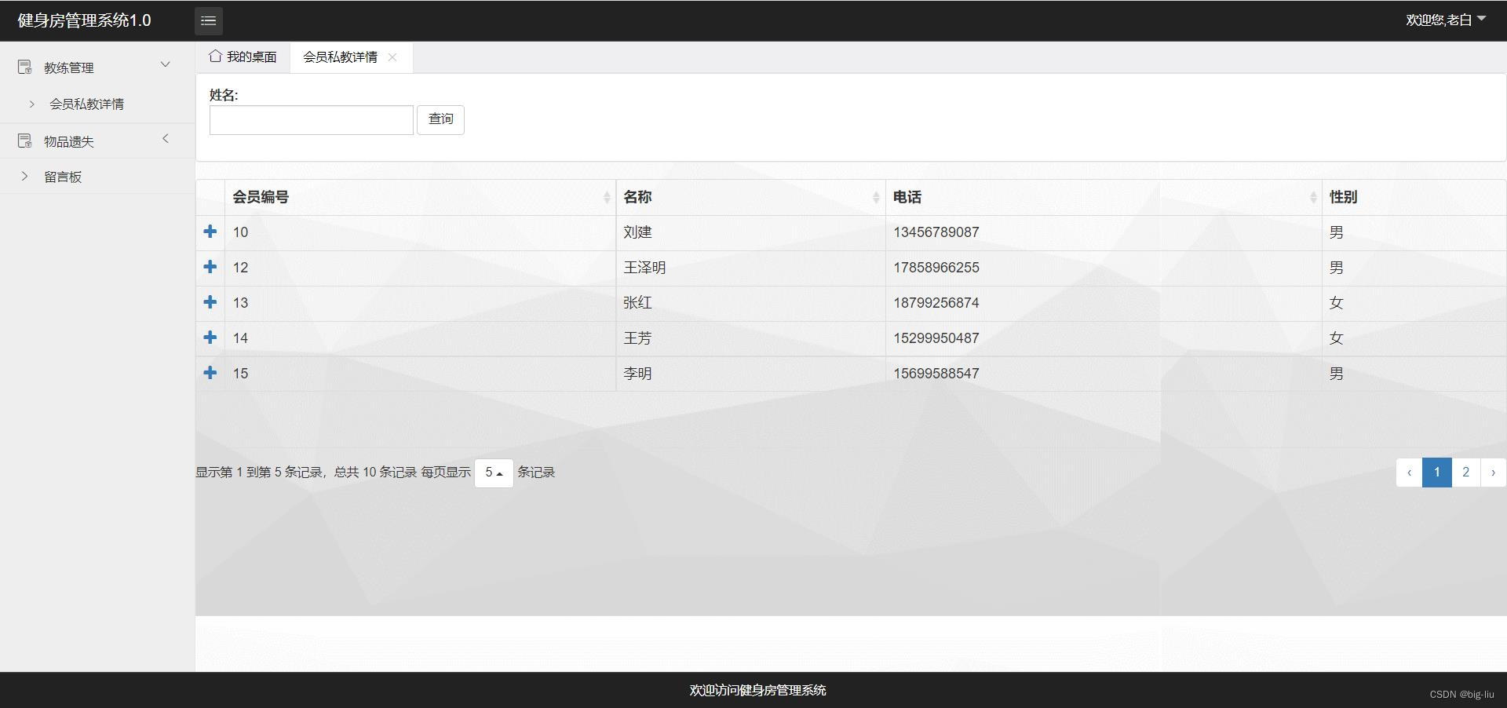The width and height of the screenshot is (1507, 708).
Task: Open the page-size dropdown showing 5
Action: (x=494, y=473)
